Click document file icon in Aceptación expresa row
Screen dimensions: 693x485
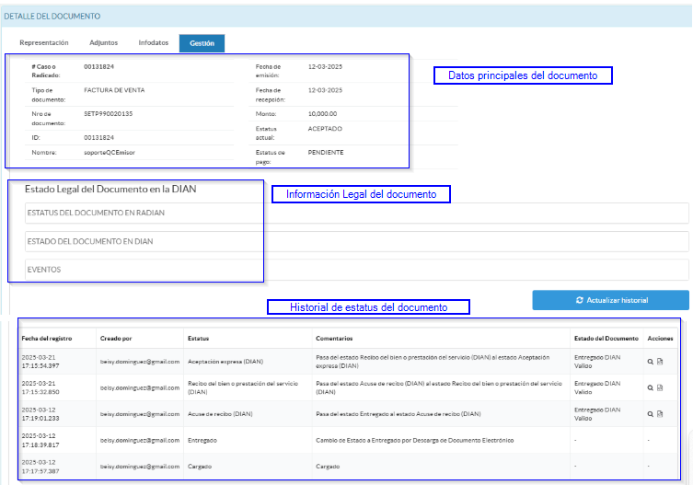(660, 362)
